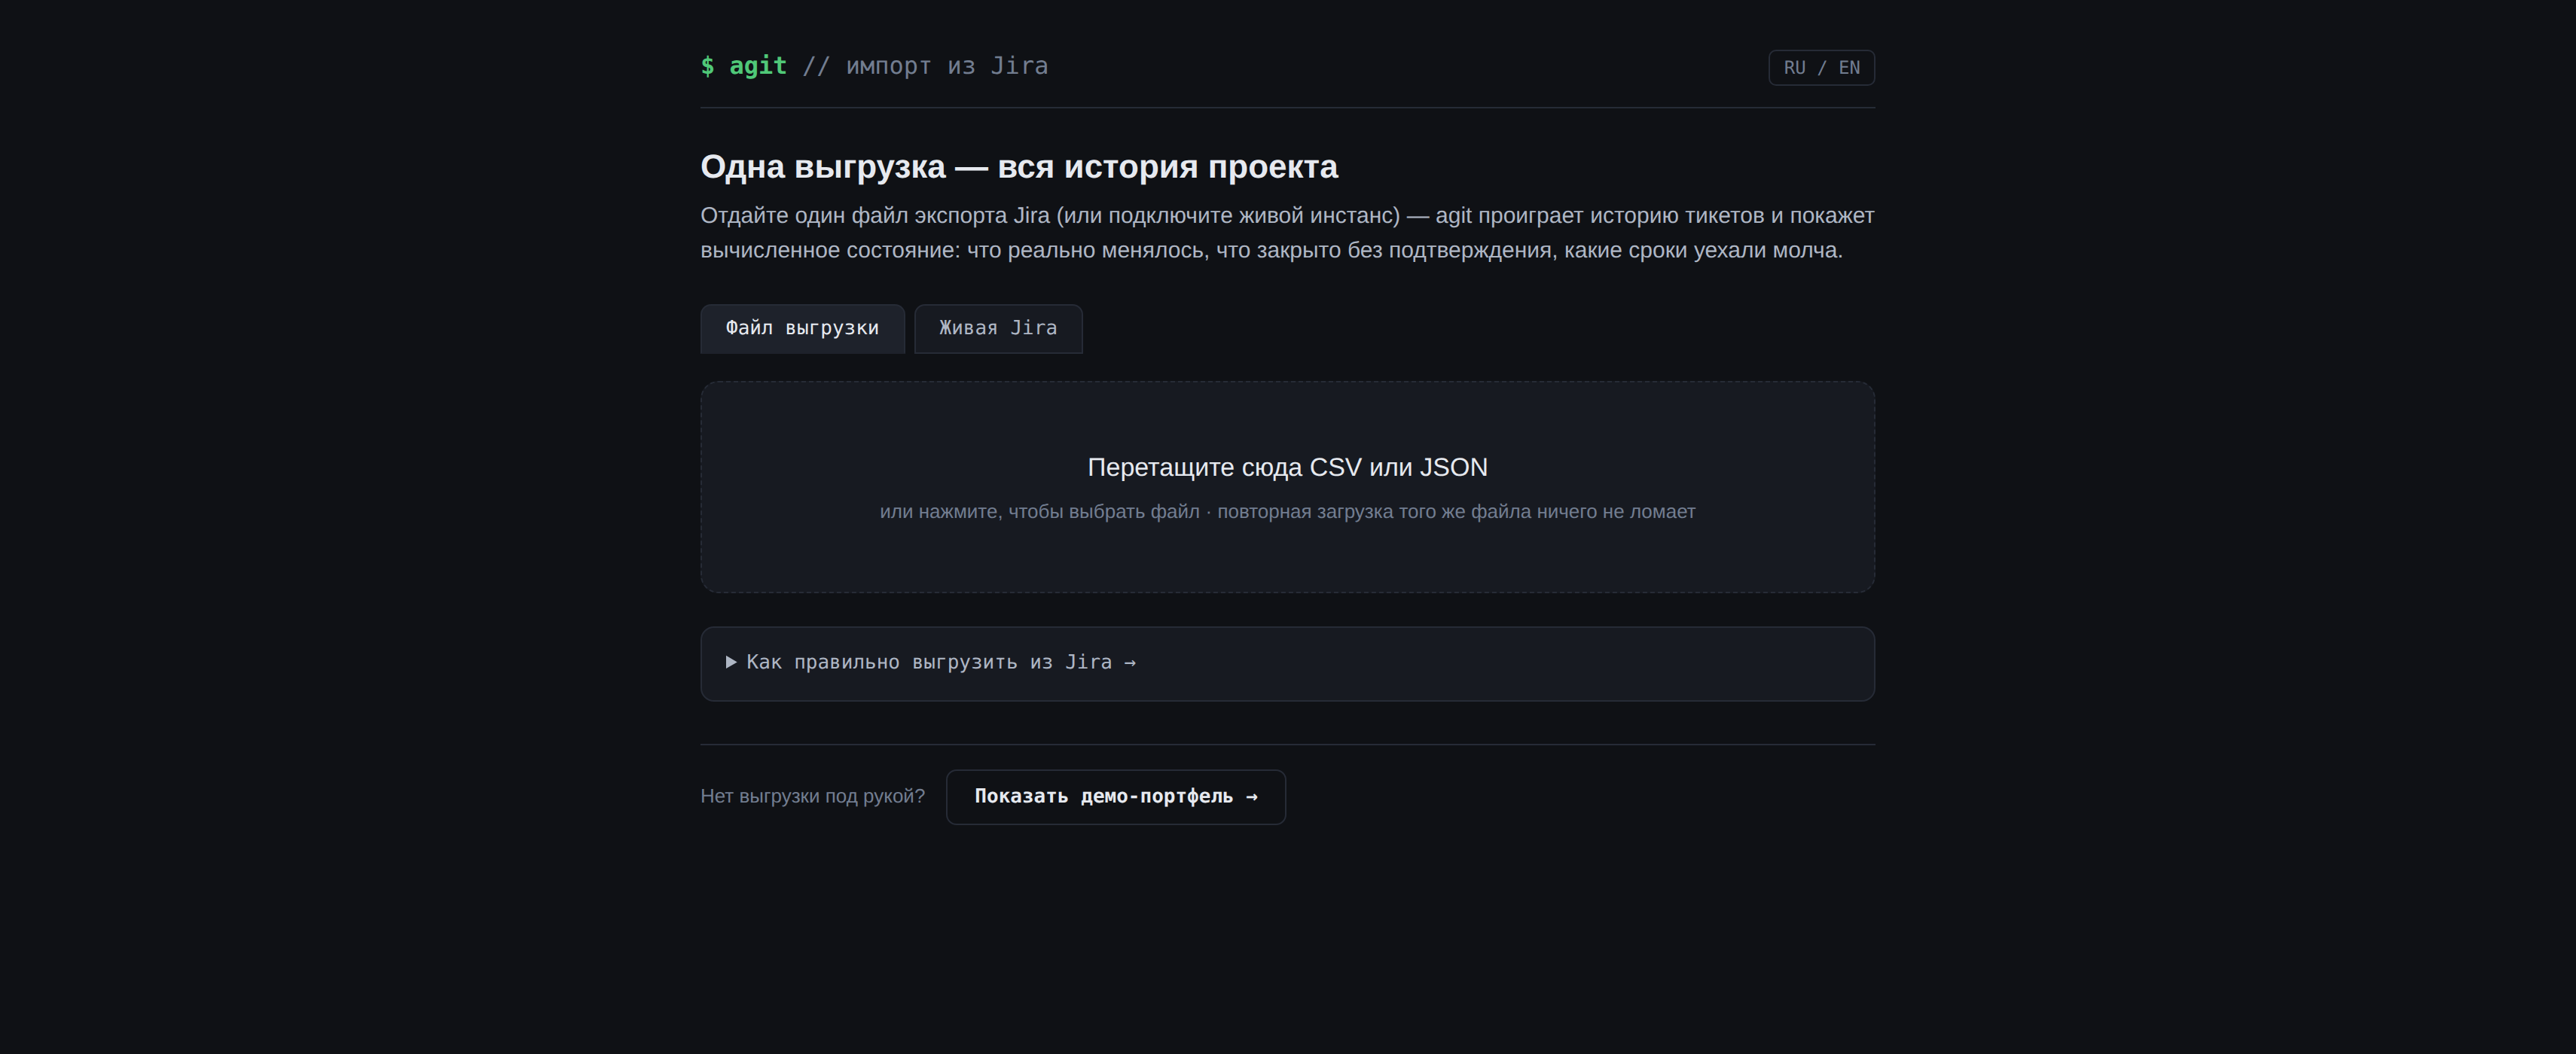Click the text Нет выгрузки под рукой?
Viewport: 2576px width, 1054px height.
[812, 797]
